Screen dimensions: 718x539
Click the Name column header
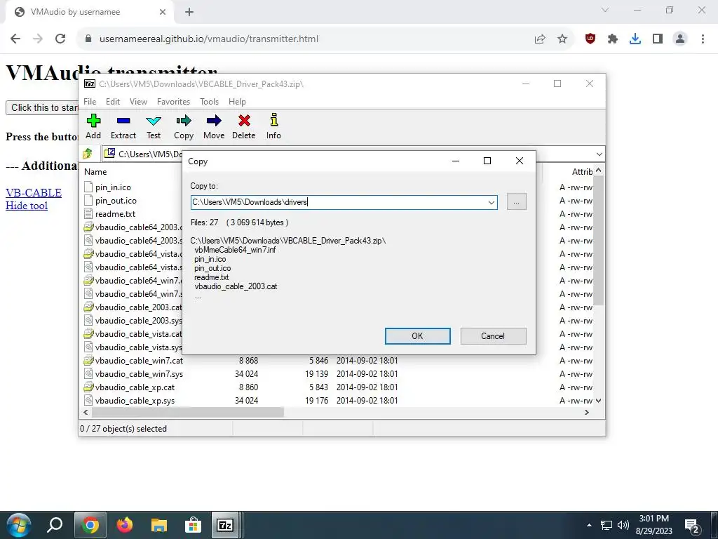click(95, 172)
